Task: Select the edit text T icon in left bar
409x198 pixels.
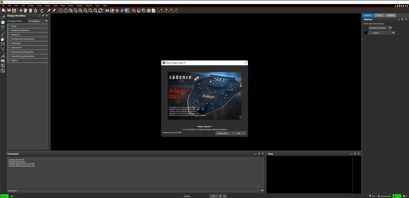Action: pyautogui.click(x=3, y=71)
